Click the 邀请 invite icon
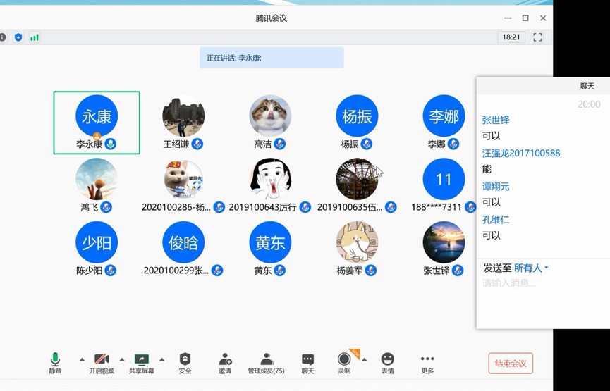 click(x=225, y=359)
